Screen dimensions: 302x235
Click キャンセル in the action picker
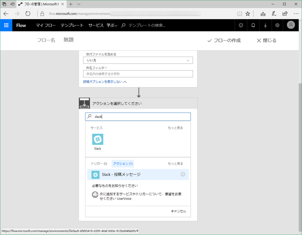pos(178,211)
